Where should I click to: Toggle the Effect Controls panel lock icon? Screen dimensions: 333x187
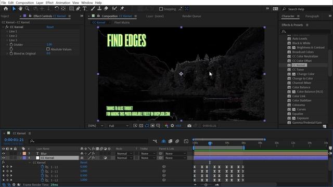click(x=30, y=16)
